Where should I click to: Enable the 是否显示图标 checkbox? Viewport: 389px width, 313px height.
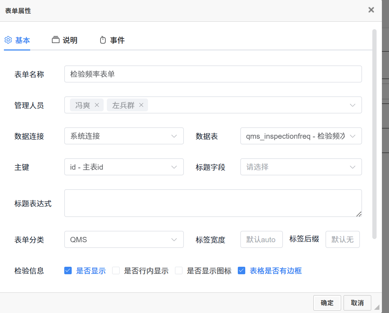tap(179, 271)
